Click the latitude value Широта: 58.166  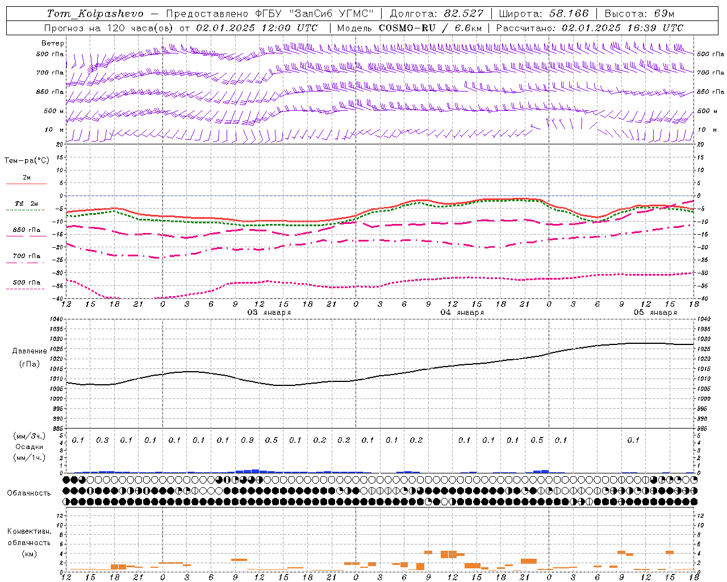(544, 14)
